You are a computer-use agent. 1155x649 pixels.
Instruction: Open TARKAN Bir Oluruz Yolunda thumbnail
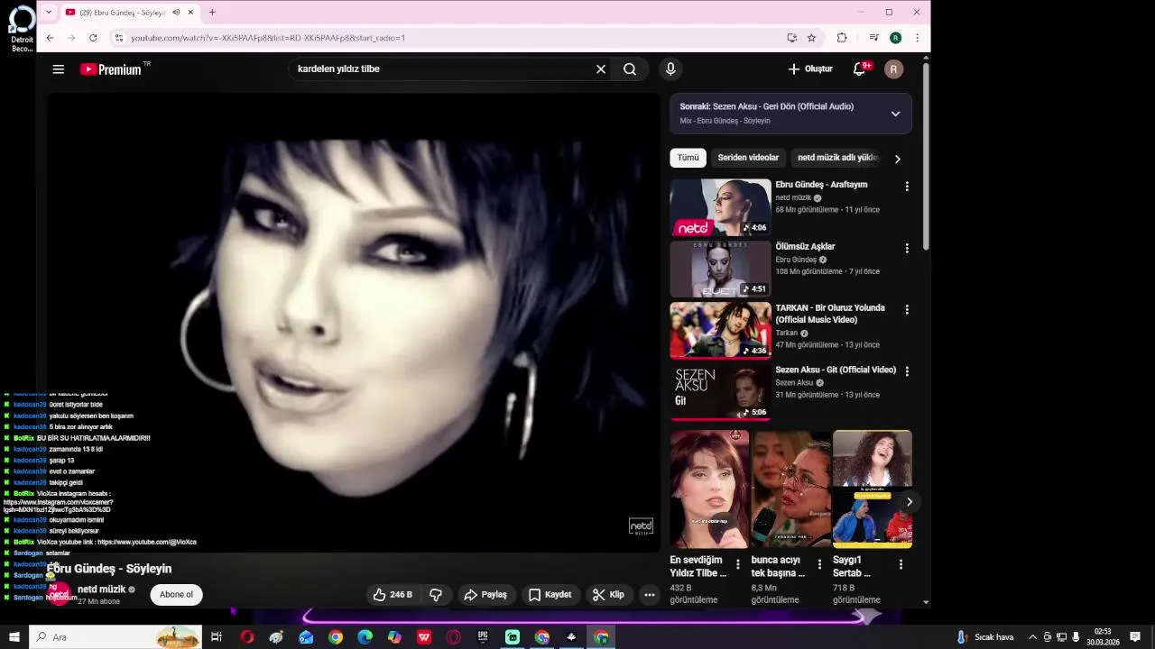[720, 331]
